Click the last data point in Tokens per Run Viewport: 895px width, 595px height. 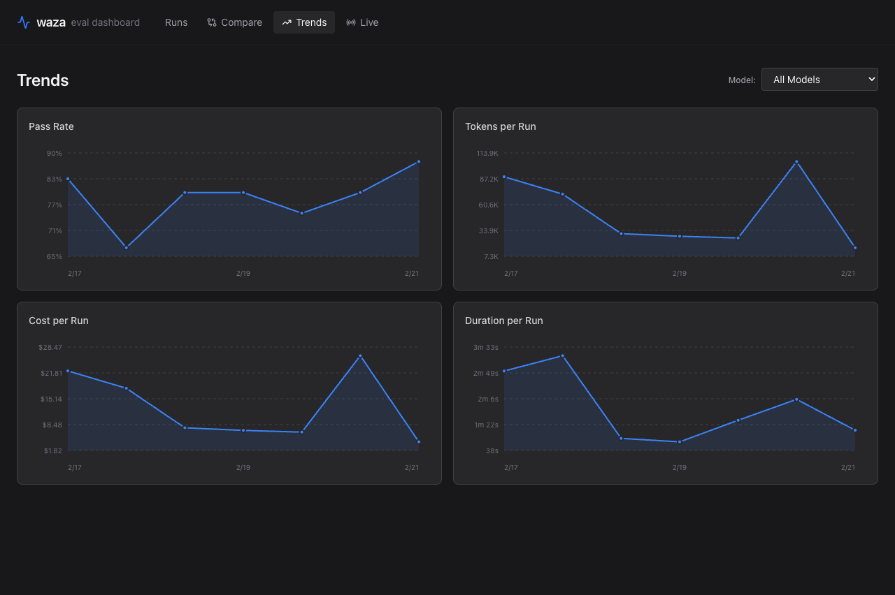pos(855,248)
